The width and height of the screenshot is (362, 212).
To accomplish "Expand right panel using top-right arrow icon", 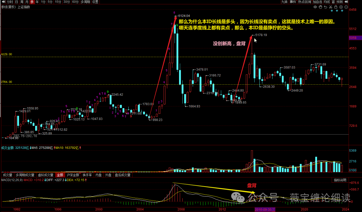I will coord(346,2).
